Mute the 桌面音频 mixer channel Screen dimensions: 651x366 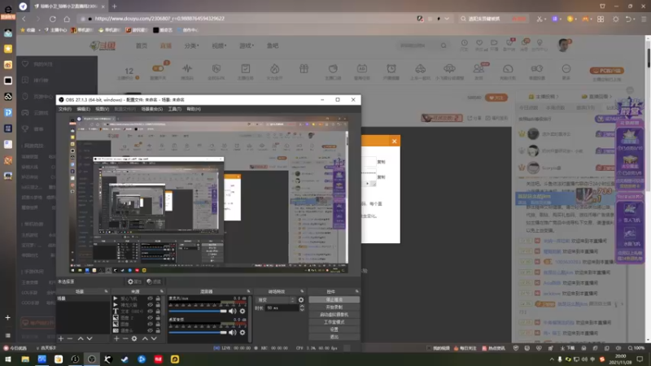[x=233, y=332]
